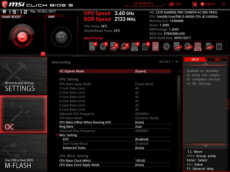Click the clock icon beside the time
This screenshot has width=230, height=172.
tap(4, 11)
